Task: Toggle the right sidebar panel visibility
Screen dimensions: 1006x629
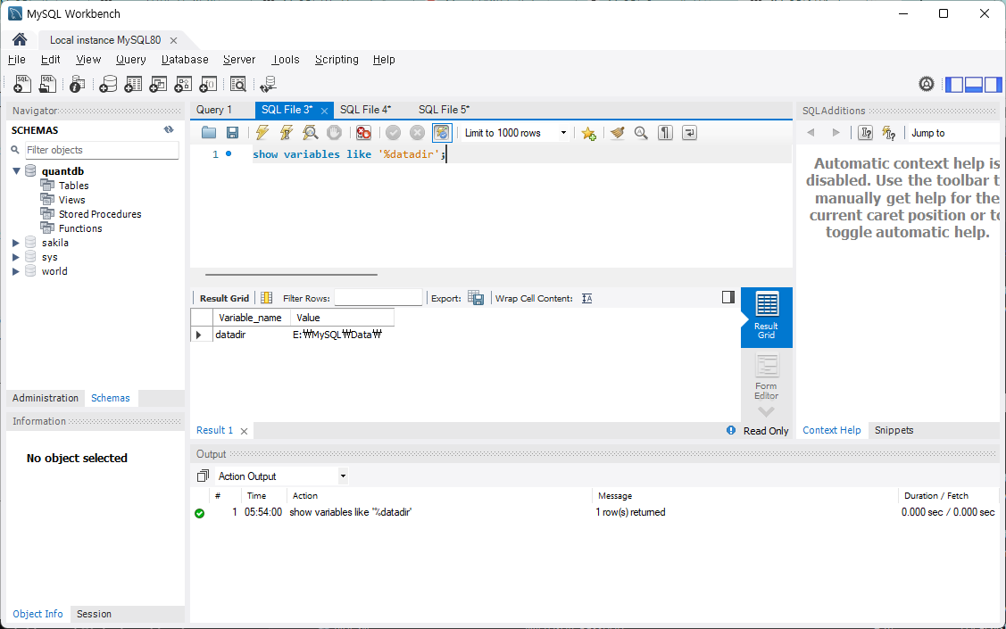Action: pos(993,84)
